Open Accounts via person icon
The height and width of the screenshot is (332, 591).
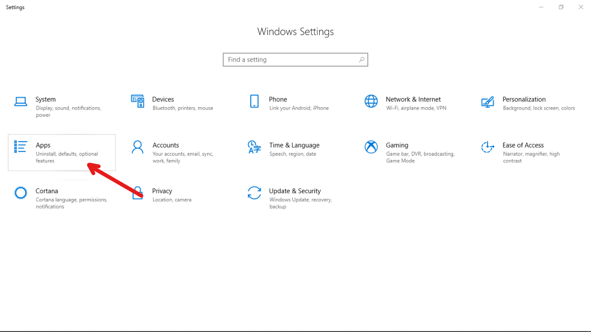click(x=138, y=147)
